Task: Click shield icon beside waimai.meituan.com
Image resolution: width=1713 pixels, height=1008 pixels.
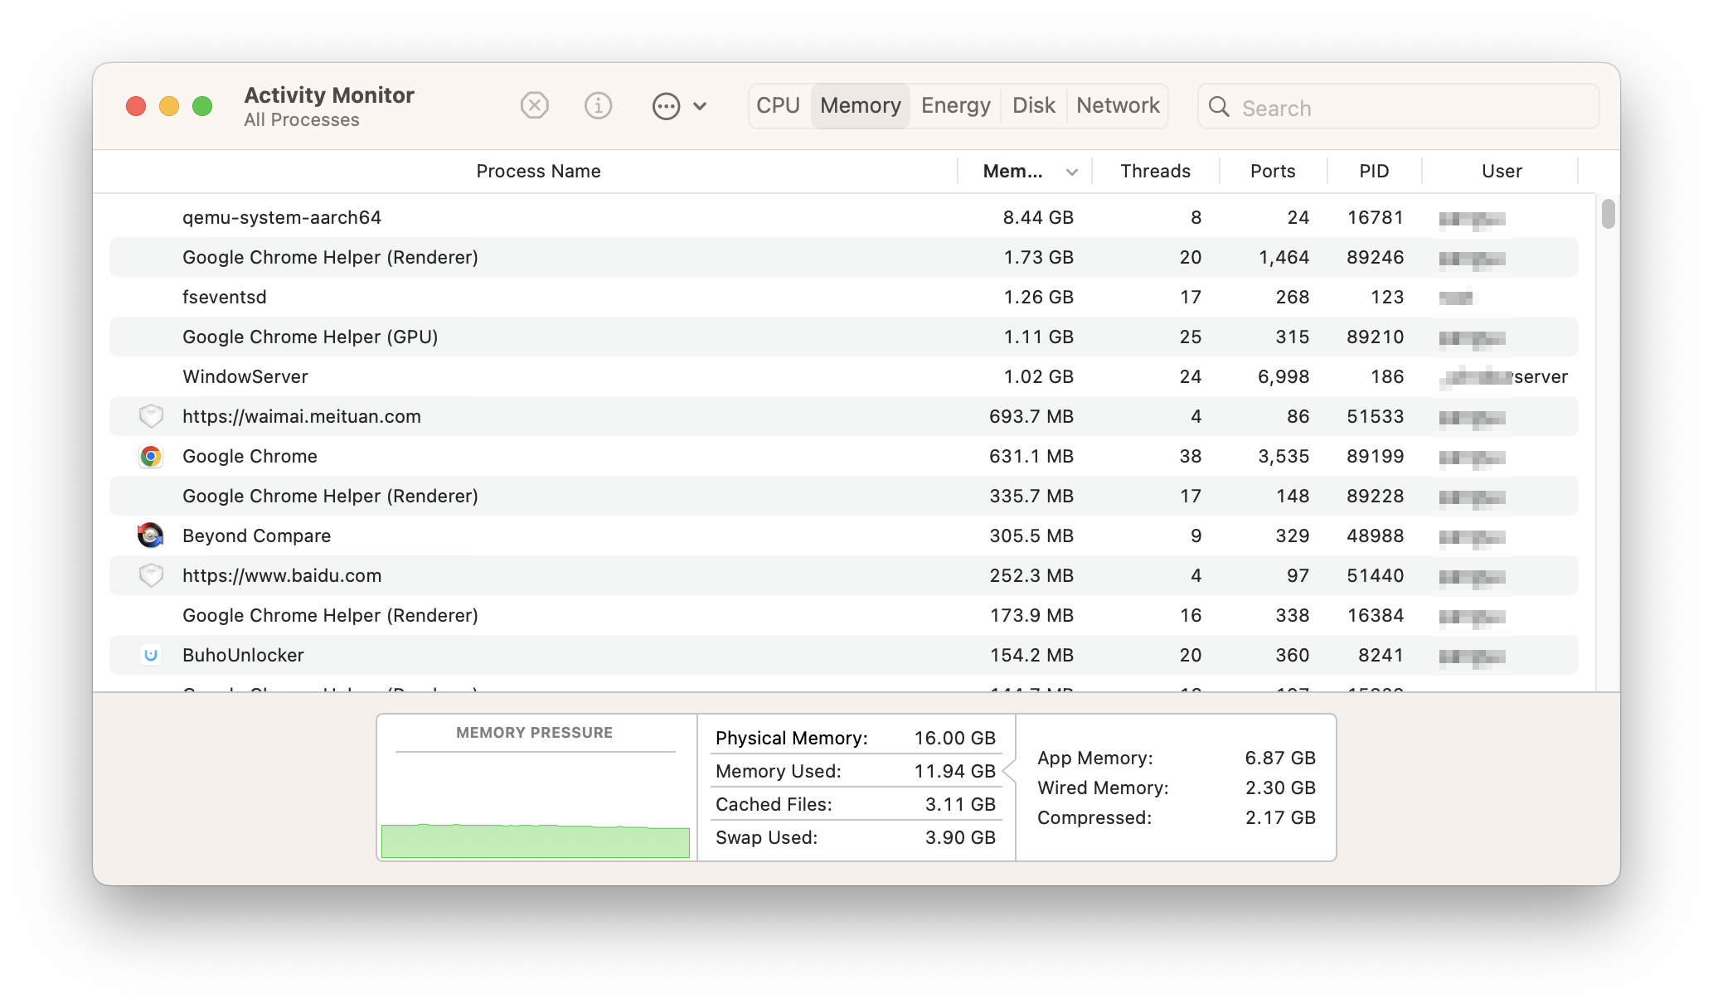Action: [151, 416]
